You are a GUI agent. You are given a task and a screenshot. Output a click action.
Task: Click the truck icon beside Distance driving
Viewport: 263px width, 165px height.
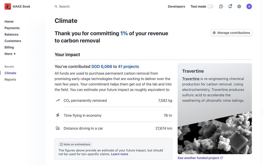click(x=58, y=128)
